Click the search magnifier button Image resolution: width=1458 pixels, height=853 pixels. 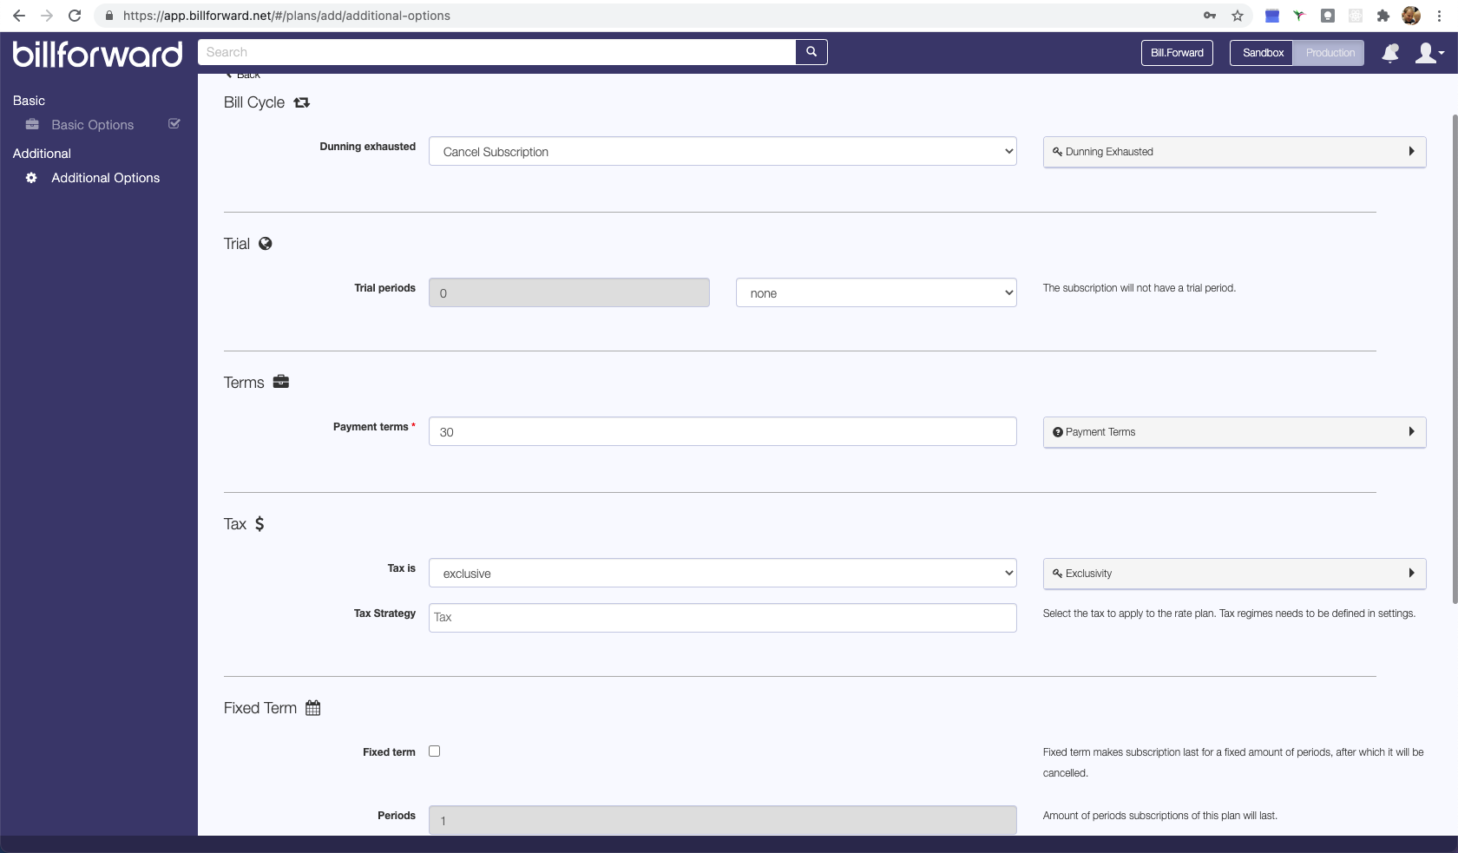pos(811,52)
